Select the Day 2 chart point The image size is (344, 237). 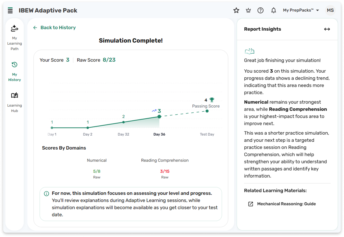coord(88,128)
